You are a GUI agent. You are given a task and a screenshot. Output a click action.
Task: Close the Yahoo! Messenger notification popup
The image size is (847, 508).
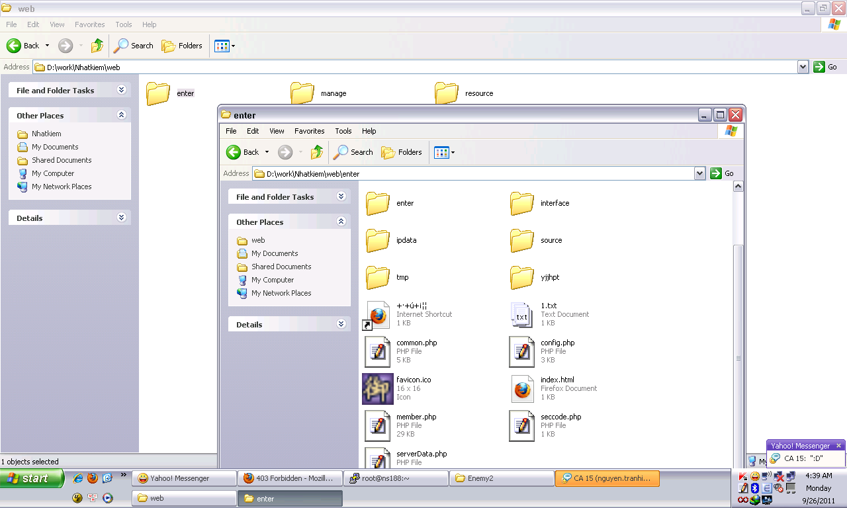click(x=838, y=446)
